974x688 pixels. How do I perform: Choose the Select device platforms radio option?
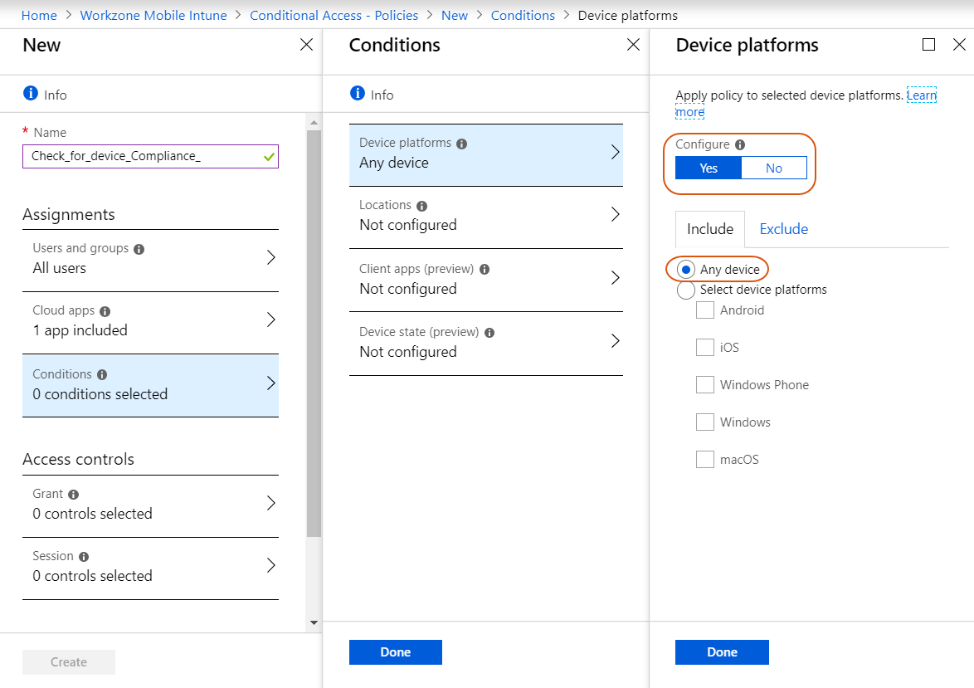coord(686,290)
